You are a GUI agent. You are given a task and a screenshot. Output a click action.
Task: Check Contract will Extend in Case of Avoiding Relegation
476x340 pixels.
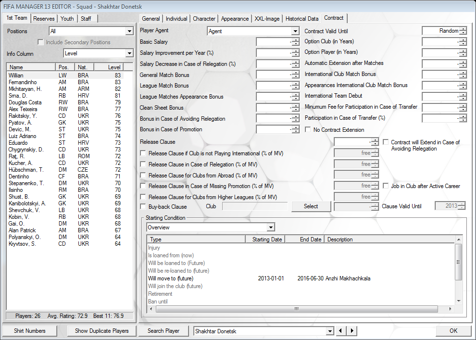pos(386,142)
